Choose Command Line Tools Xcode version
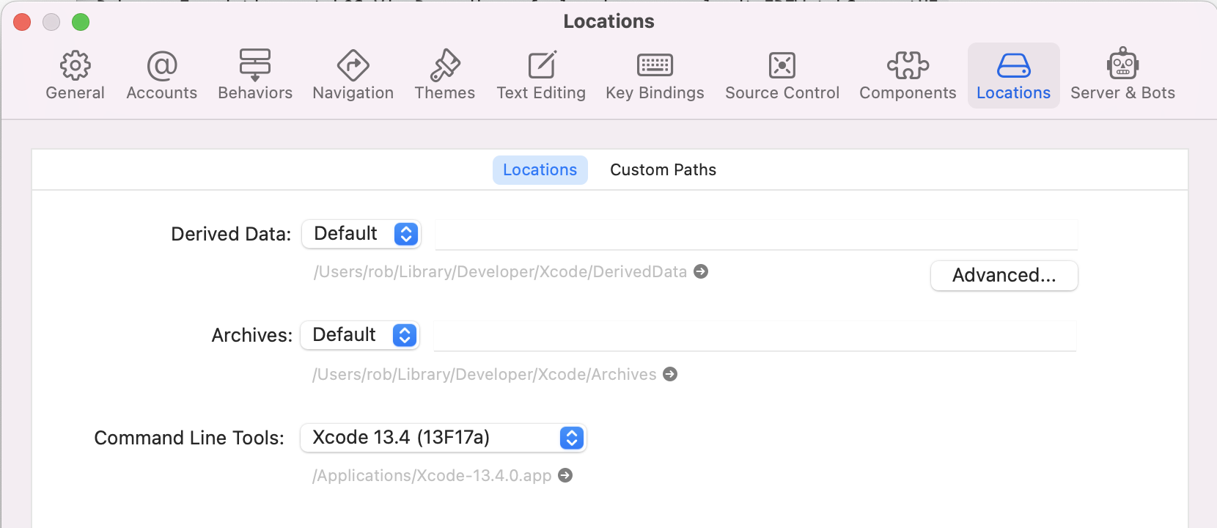This screenshot has height=528, width=1217. 444,438
